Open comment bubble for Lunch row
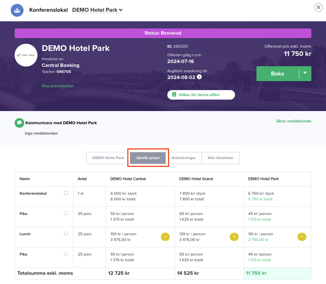 (66, 234)
